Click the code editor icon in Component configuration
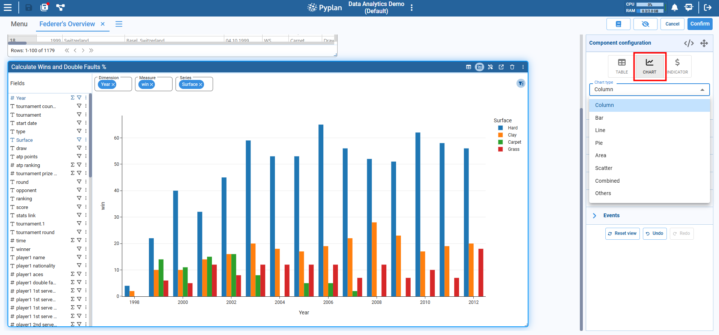719x335 pixels. coord(689,43)
